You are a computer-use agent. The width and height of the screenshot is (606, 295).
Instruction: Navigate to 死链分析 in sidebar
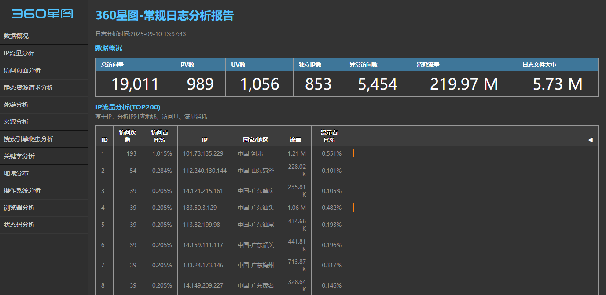click(x=44, y=105)
